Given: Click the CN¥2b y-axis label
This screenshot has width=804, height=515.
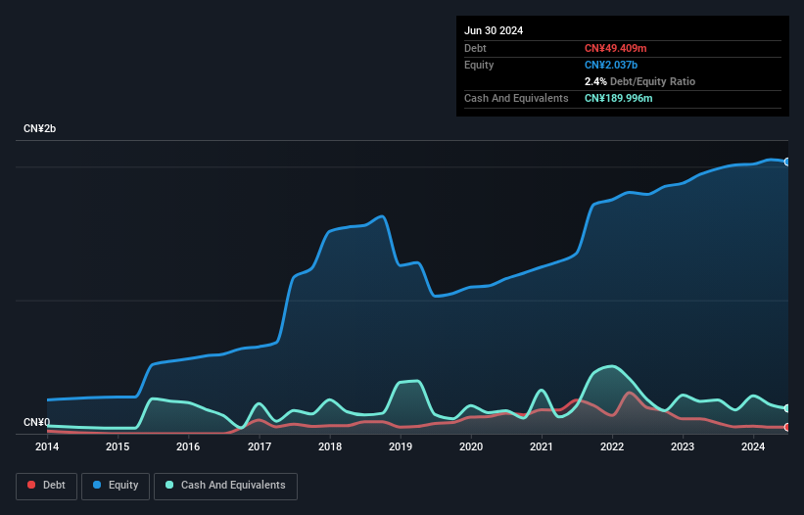Looking at the screenshot, I should (x=40, y=129).
